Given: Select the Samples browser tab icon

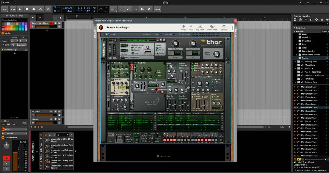Looking at the screenshot, I should (306, 20).
